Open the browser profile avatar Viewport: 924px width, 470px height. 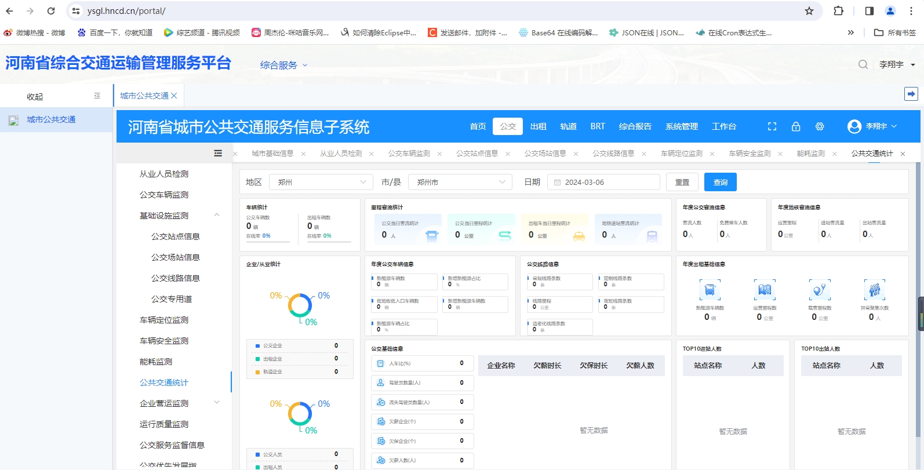coord(890,11)
